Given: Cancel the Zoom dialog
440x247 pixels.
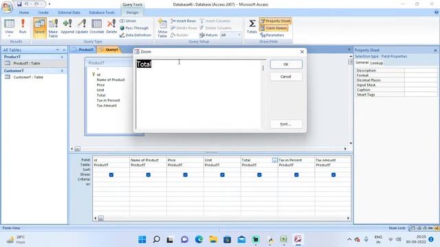Looking at the screenshot, I should click(x=286, y=76).
